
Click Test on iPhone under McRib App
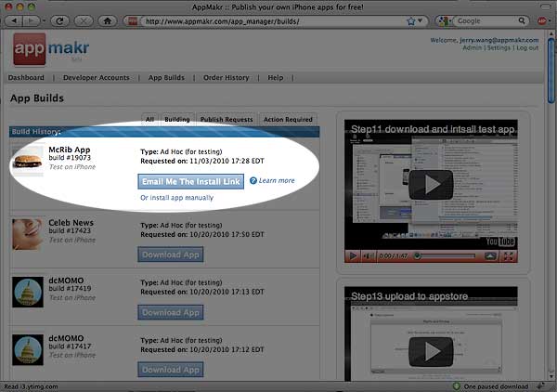pos(72,167)
